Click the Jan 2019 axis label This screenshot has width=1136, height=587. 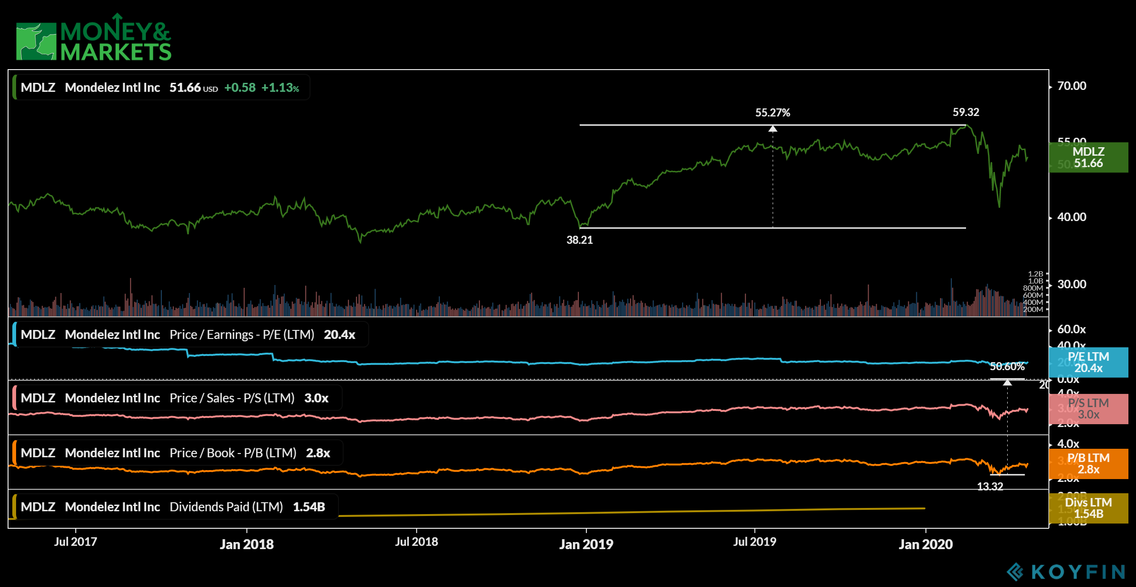[586, 544]
